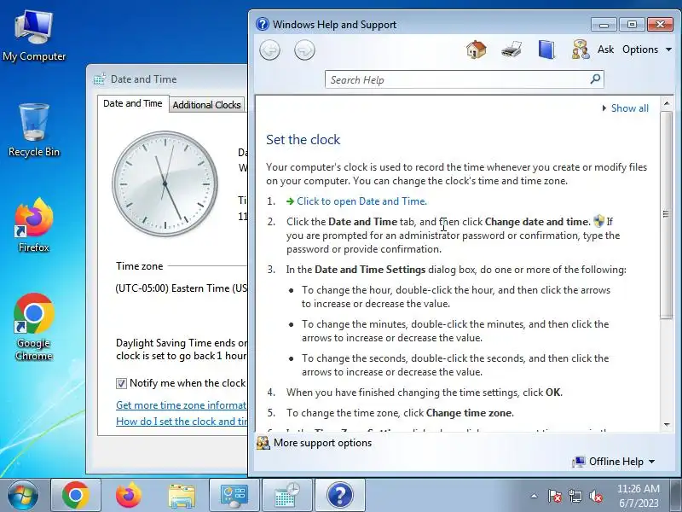682x512 pixels.
Task: Open the Windows Start menu
Action: (x=23, y=495)
